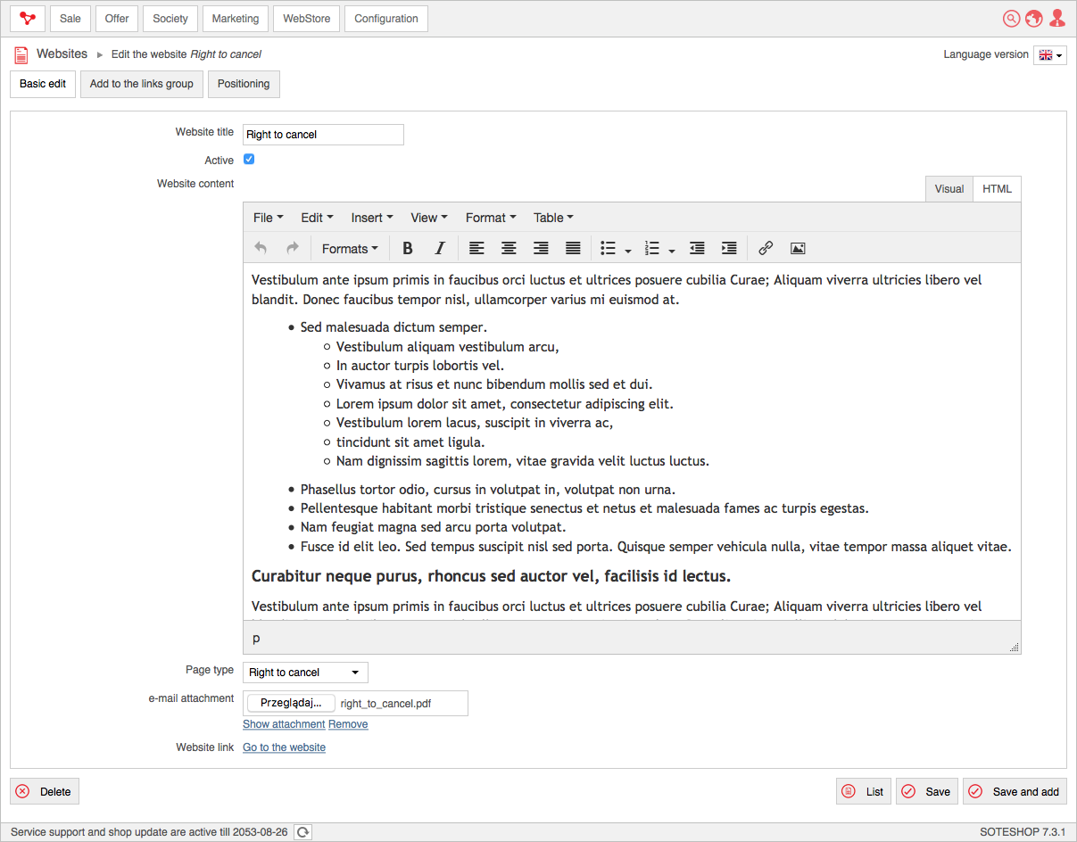Click Przeglądaj file browse button

(291, 703)
